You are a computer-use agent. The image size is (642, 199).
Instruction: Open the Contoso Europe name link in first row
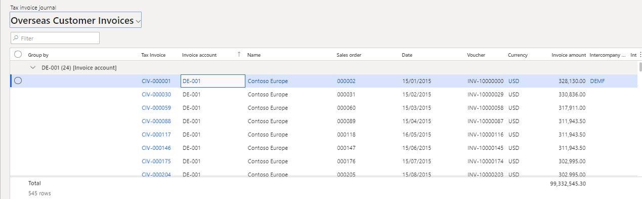pyautogui.click(x=268, y=81)
